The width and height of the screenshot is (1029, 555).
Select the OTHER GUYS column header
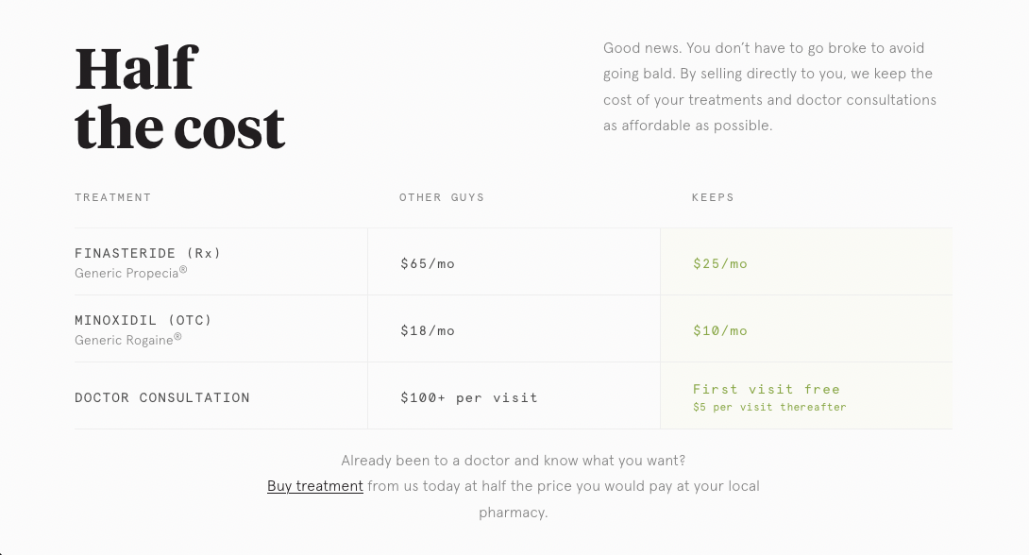(x=442, y=197)
